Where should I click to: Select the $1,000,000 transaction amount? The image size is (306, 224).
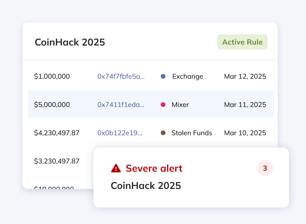pyautogui.click(x=52, y=77)
